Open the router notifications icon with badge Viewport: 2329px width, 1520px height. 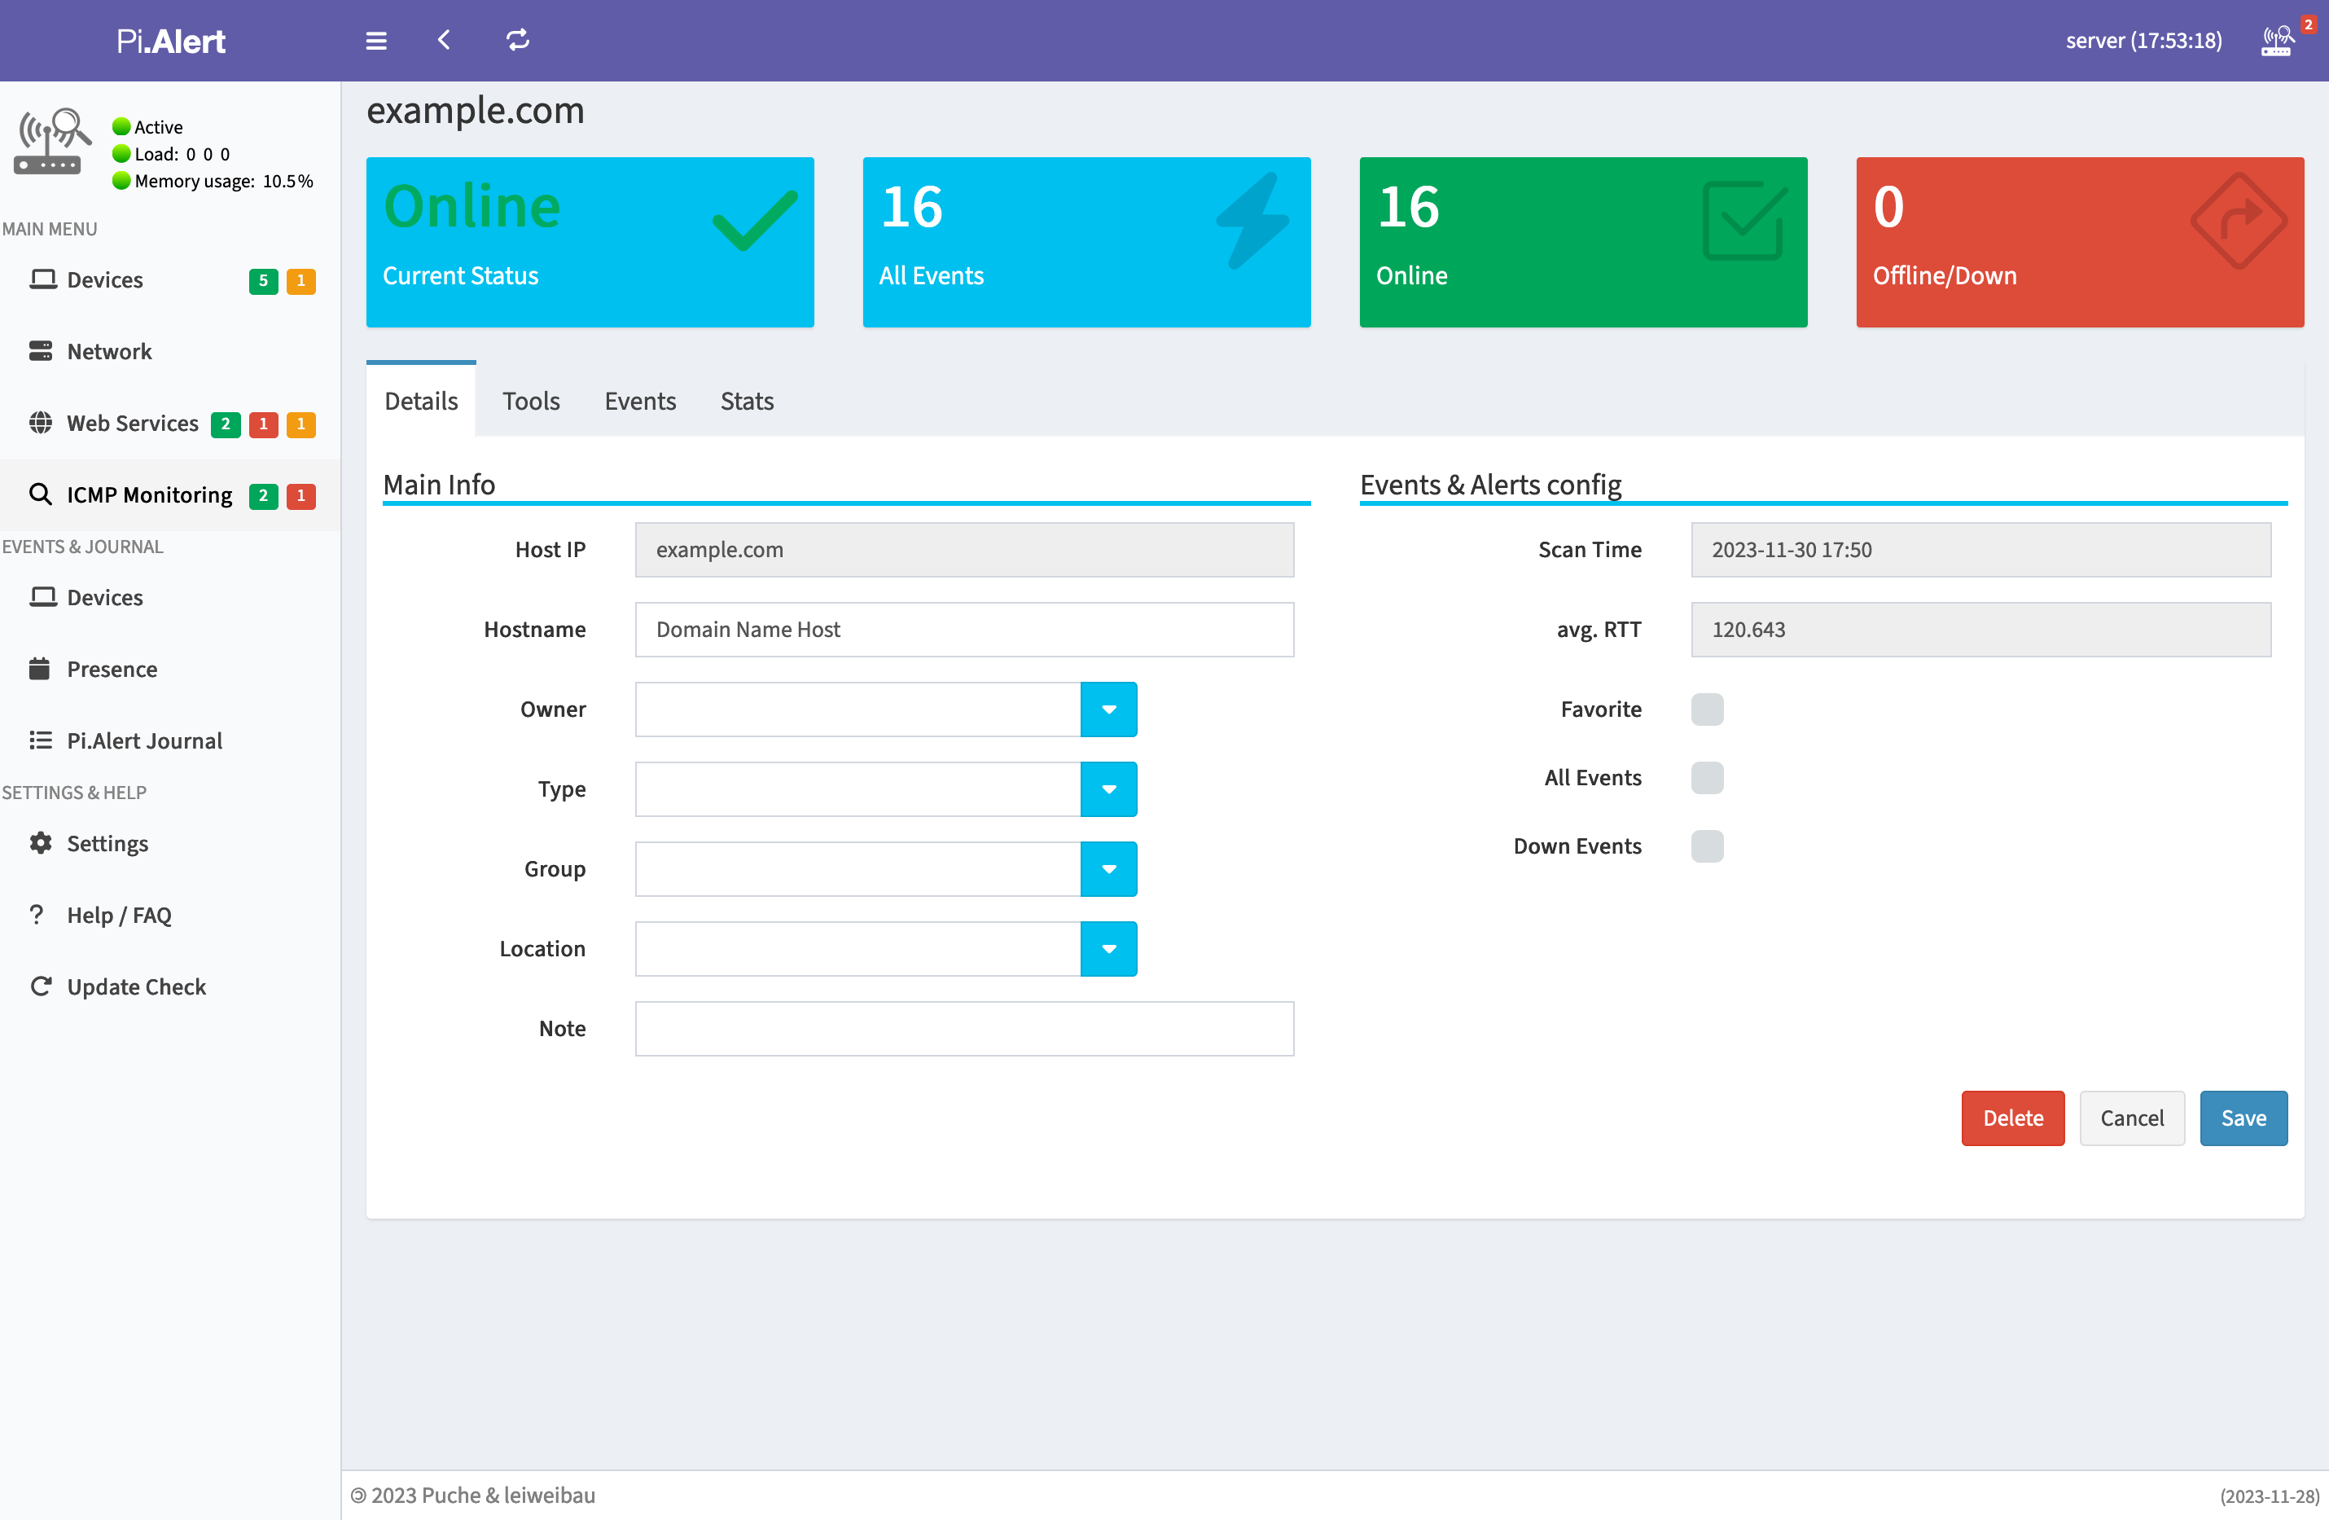point(2277,41)
